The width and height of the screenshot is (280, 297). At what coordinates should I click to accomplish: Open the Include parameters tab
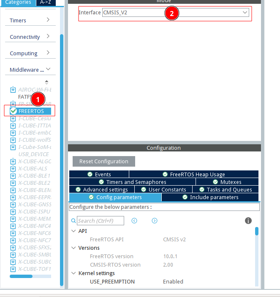point(210,197)
